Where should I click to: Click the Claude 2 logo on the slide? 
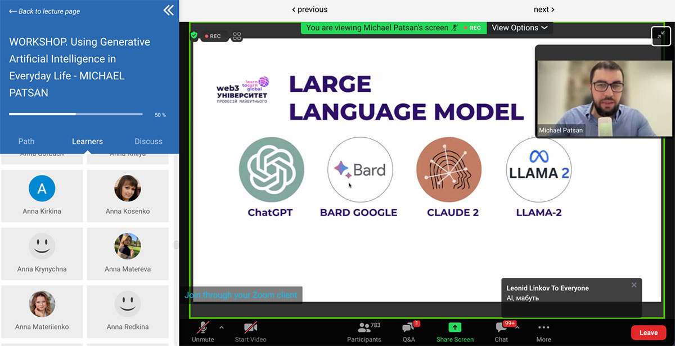click(x=449, y=170)
